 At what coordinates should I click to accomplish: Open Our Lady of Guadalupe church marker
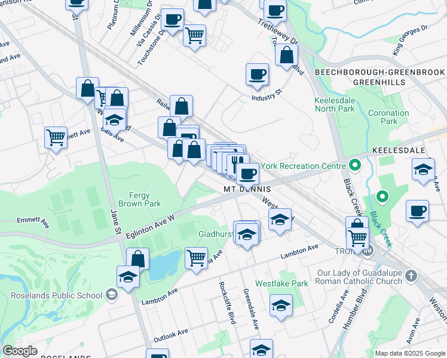coord(411,277)
